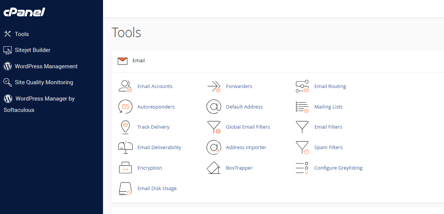Open the Spam Filters link
Viewport: 444px width, 214px height.
328,147
